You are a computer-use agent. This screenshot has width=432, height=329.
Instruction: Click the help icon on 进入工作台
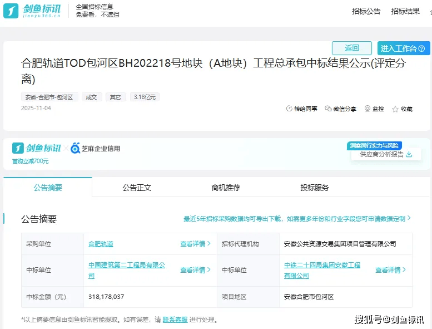pos(421,49)
